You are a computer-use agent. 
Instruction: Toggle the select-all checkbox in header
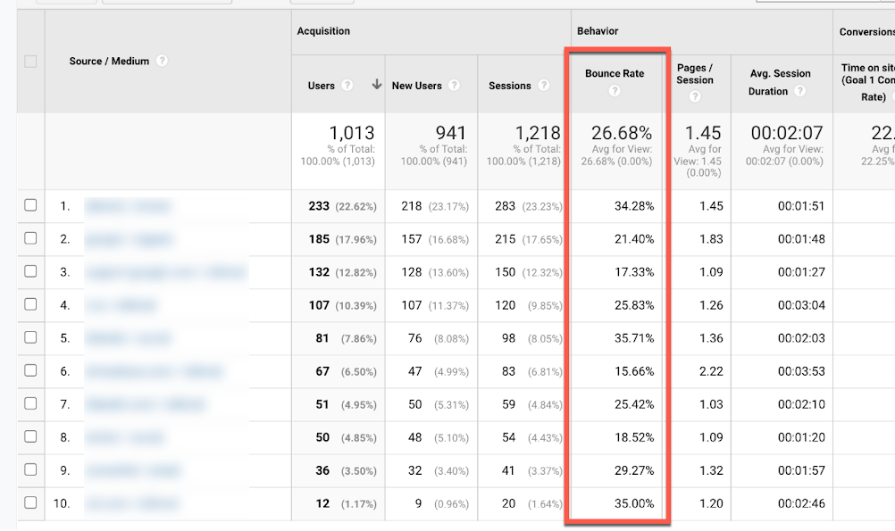pos(31,61)
